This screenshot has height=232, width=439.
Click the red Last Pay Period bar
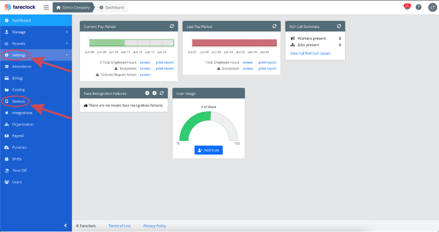(x=235, y=43)
